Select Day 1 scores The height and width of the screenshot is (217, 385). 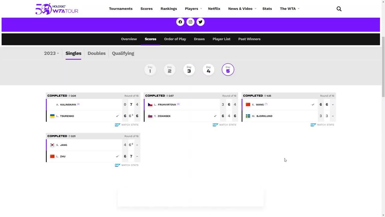[150, 70]
